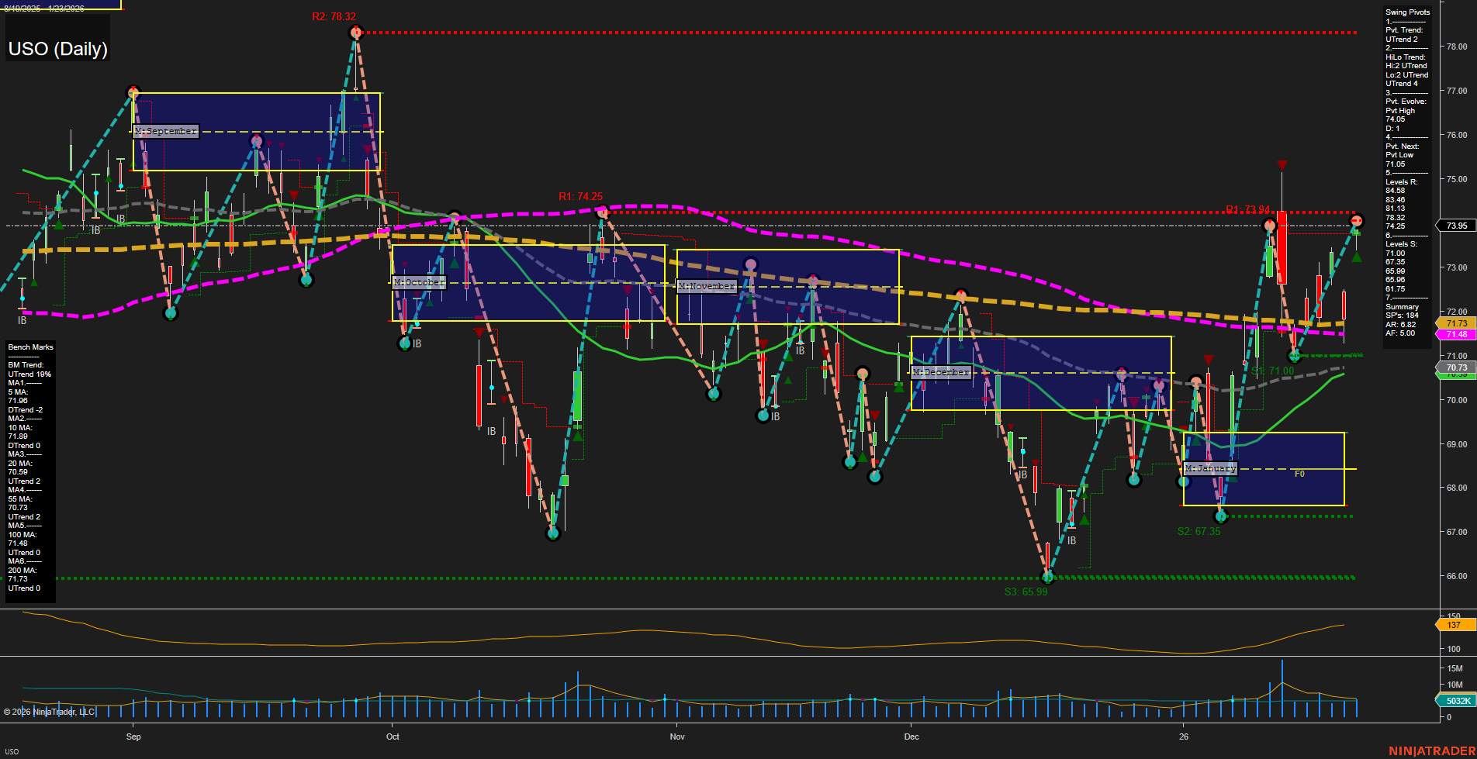Select the magenta 71.48 price axis marker
Viewport: 1477px width, 759px height.
(x=1456, y=334)
